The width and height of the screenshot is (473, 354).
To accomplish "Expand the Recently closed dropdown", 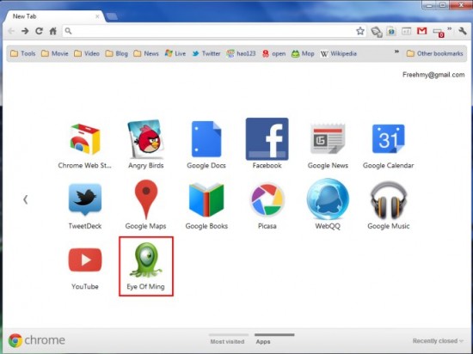I will 438,341.
